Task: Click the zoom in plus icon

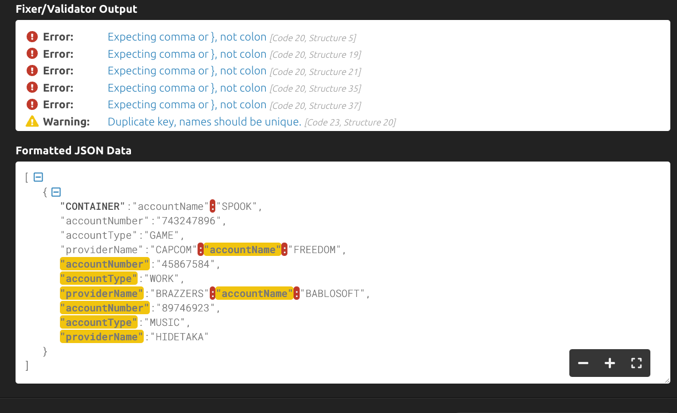Action: [610, 364]
